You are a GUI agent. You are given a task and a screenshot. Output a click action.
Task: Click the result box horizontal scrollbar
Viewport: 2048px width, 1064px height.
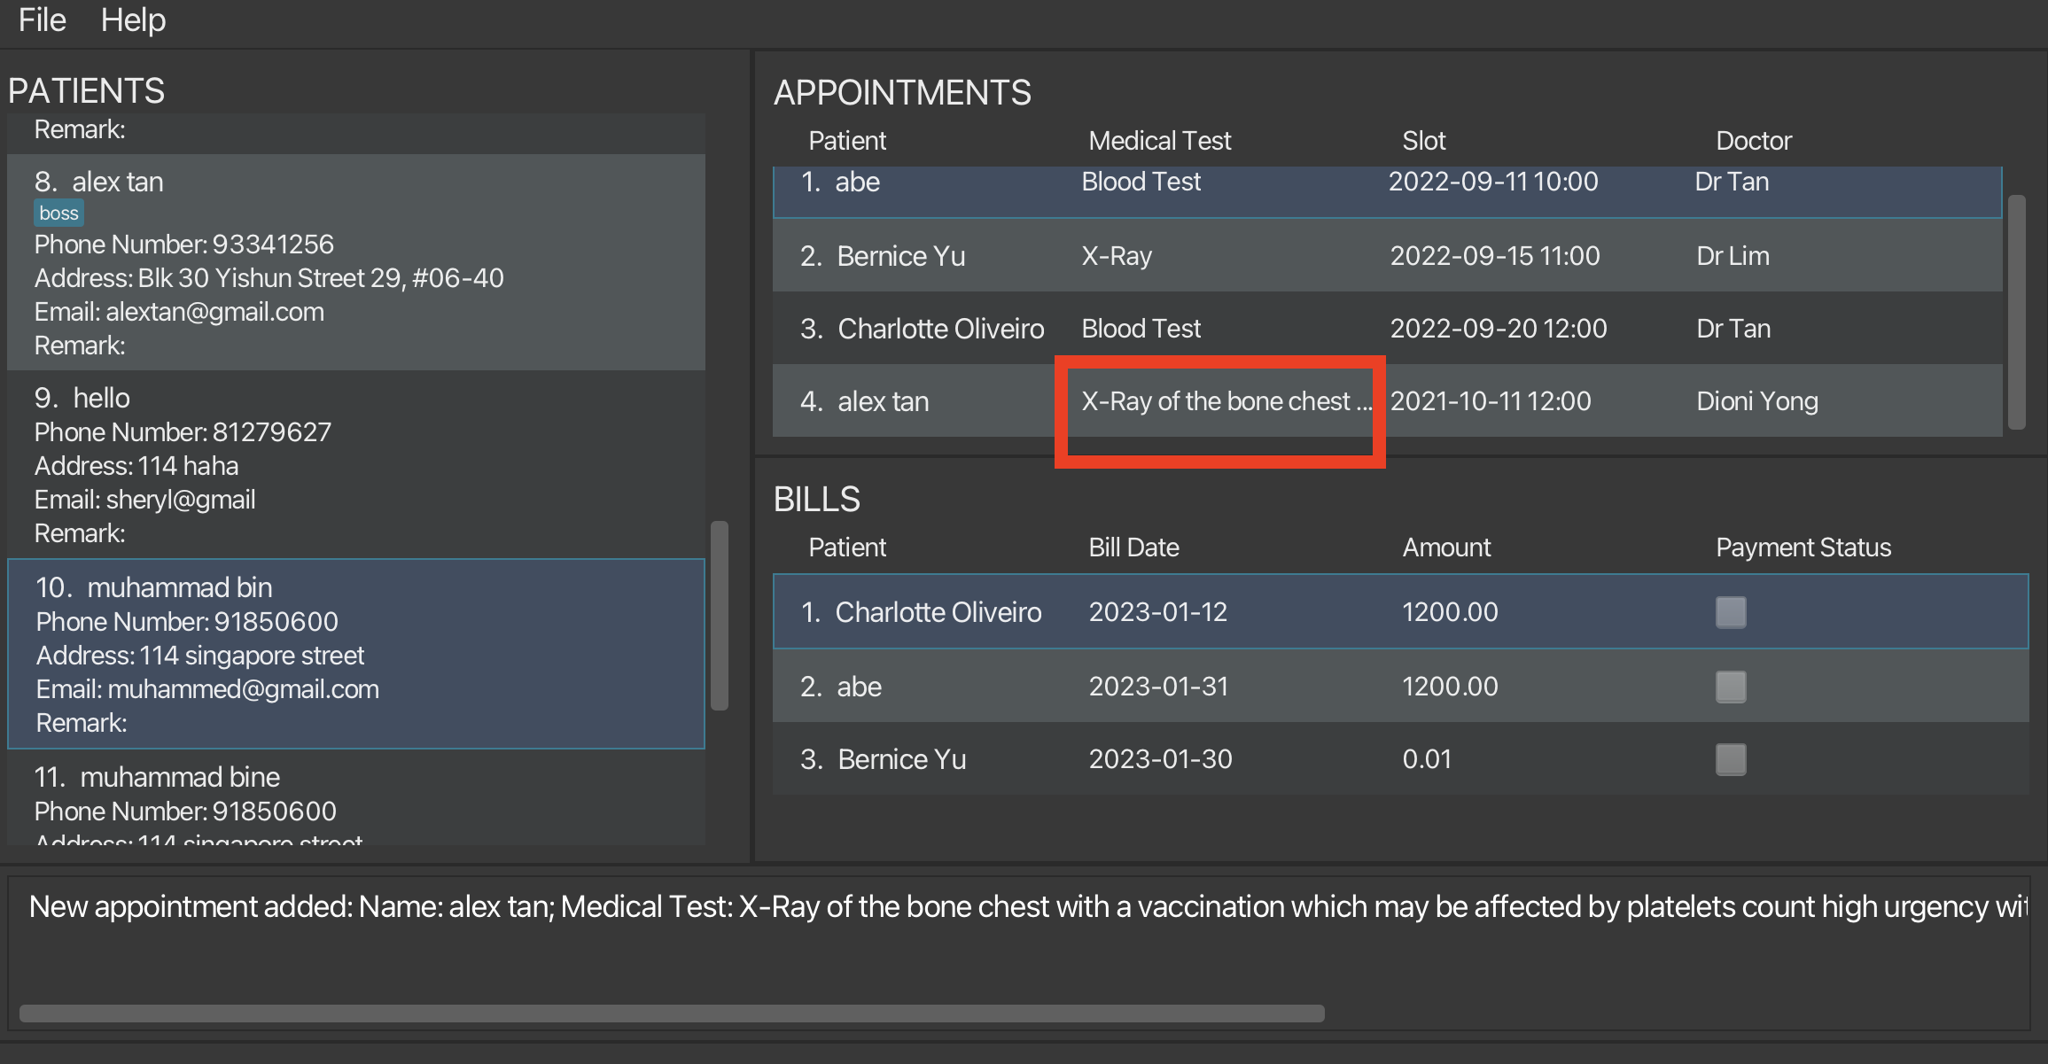click(672, 1013)
